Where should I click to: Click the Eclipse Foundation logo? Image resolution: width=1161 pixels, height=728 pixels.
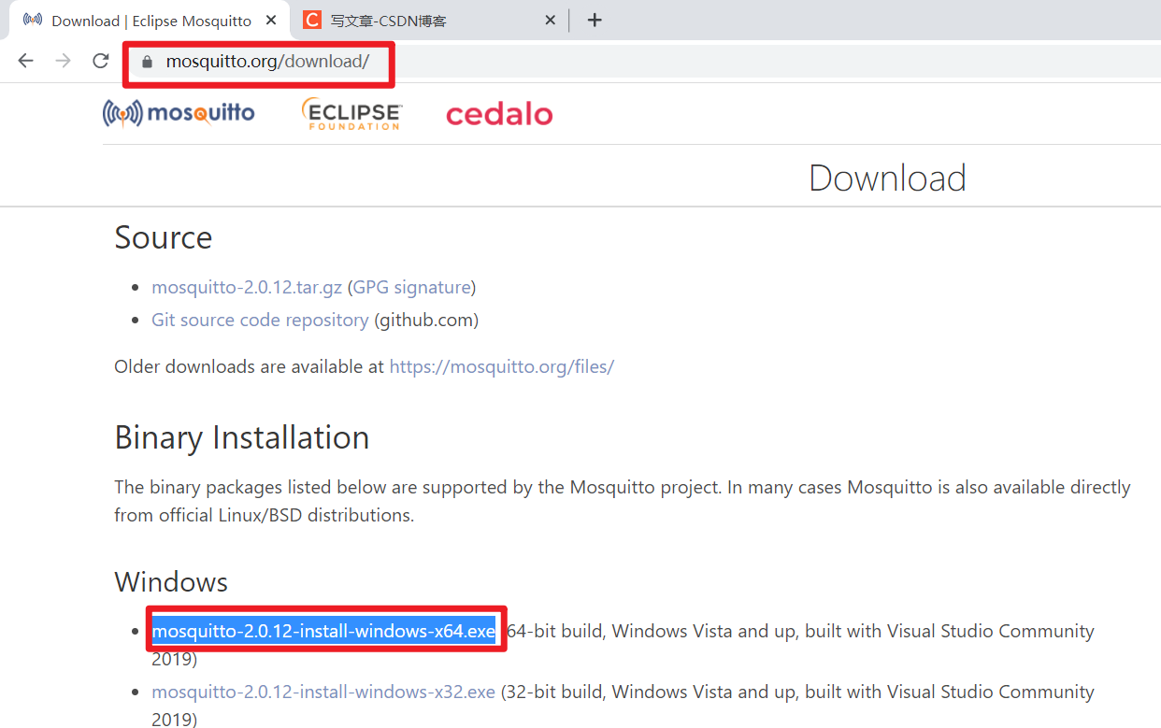pyautogui.click(x=351, y=113)
